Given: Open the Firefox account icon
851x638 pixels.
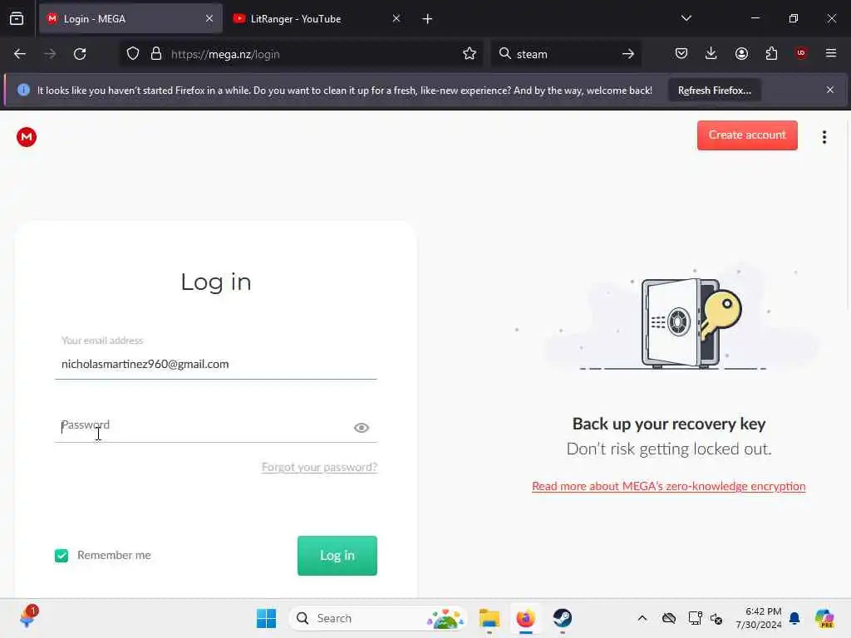Looking at the screenshot, I should point(741,53).
